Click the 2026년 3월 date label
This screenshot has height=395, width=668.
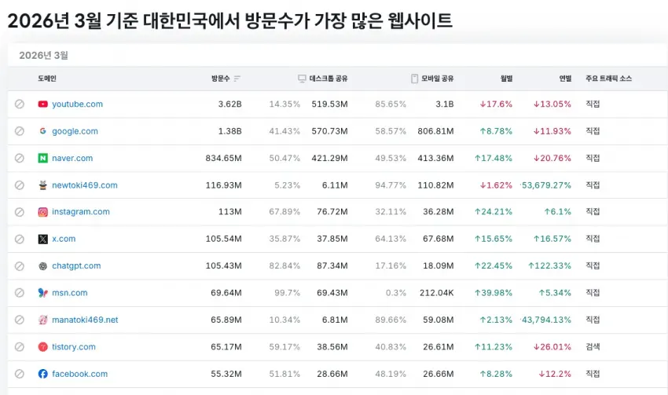pyautogui.click(x=43, y=55)
